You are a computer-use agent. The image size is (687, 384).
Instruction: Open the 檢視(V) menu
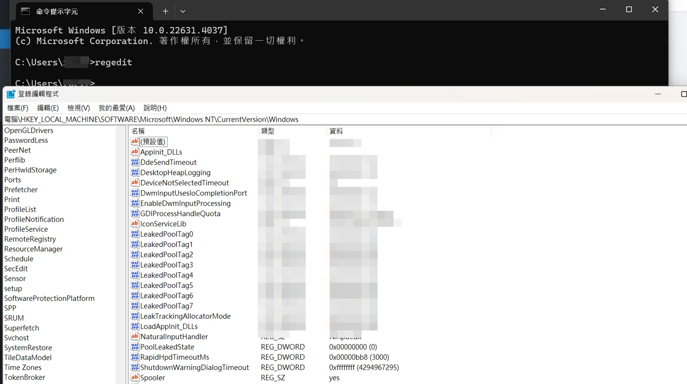(x=78, y=108)
